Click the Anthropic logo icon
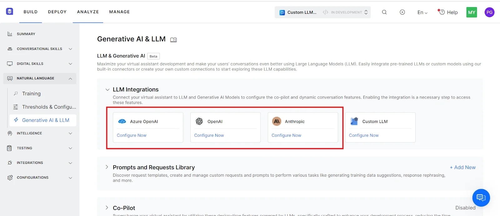500x216 pixels. [x=277, y=121]
